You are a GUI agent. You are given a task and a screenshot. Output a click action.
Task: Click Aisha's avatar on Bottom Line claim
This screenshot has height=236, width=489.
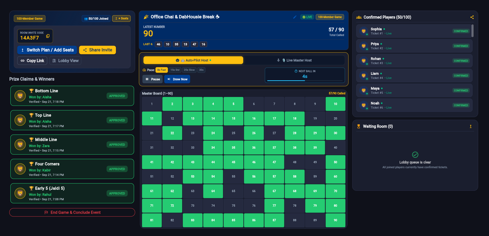tap(20, 96)
